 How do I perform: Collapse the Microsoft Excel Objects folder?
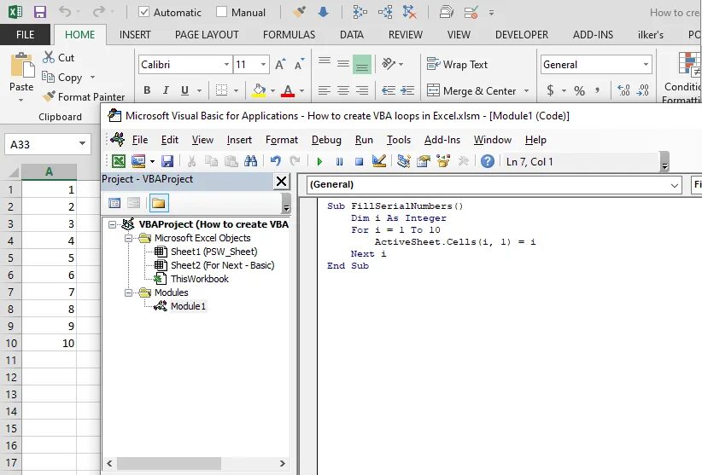[x=128, y=238]
